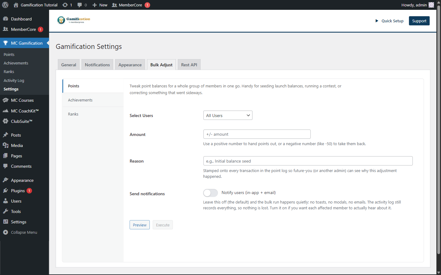Select the Points bulk adjust section
Viewport: 441px width, 275px height.
click(93, 86)
